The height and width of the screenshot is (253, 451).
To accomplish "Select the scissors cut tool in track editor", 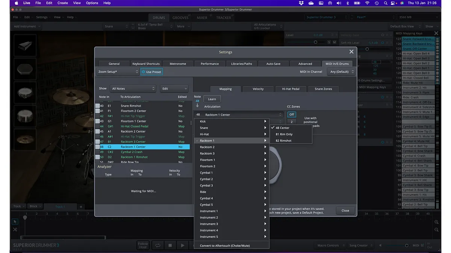I will coord(15,230).
